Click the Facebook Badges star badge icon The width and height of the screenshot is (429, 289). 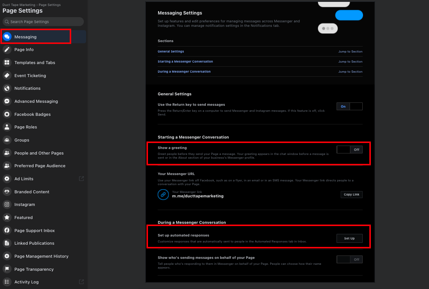(x=7, y=114)
